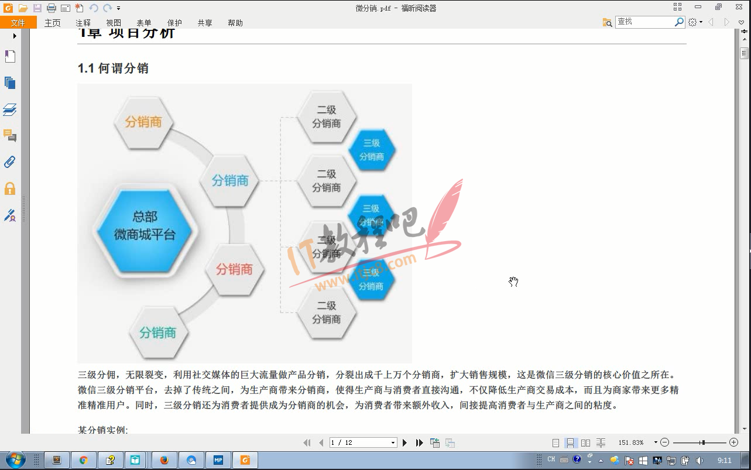Switch to the 主页 ribbon tab
The width and height of the screenshot is (751, 470).
pyautogui.click(x=52, y=23)
